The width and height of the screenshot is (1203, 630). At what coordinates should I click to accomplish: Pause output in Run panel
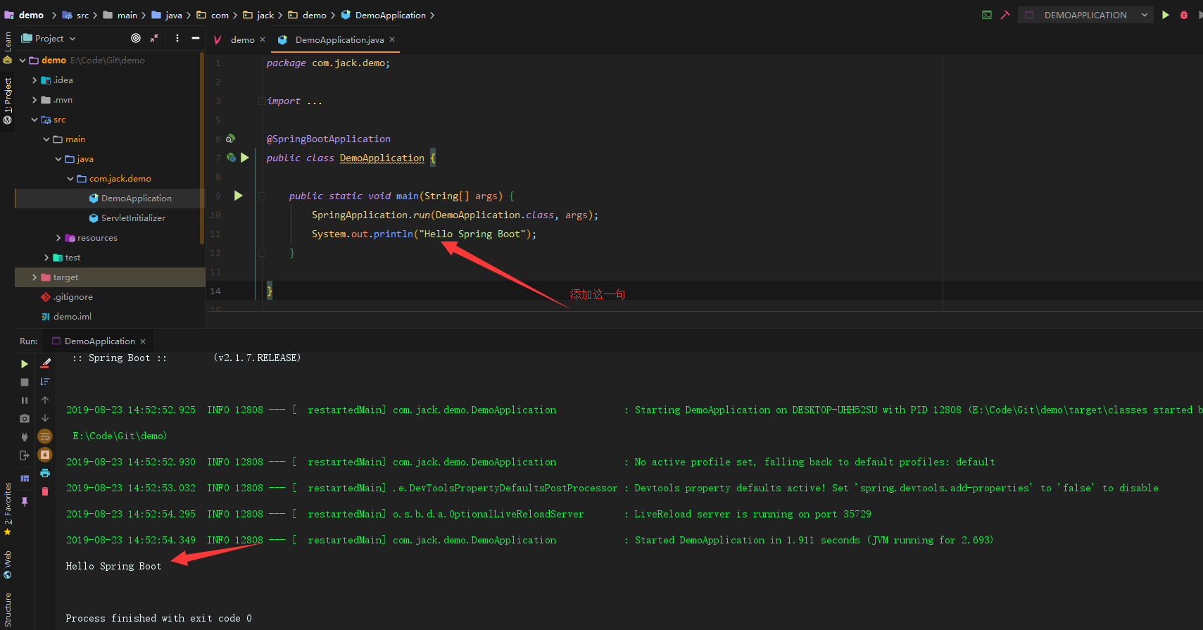[25, 401]
